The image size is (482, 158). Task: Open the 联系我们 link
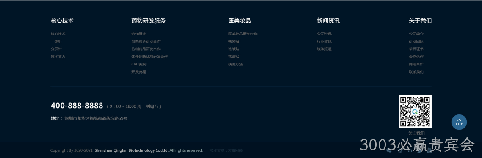[416, 72]
